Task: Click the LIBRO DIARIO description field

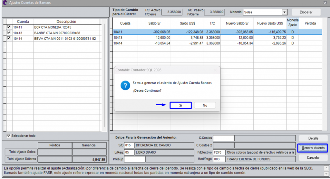Action: tap(164, 152)
